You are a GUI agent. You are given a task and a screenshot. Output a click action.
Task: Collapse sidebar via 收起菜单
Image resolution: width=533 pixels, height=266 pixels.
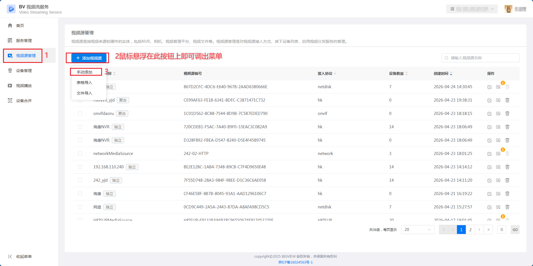tap(20, 257)
